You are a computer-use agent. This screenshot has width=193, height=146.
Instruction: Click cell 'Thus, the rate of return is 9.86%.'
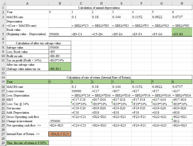tap(27, 143)
